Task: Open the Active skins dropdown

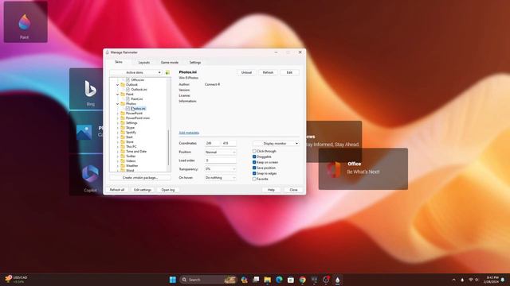Action: coord(136,72)
